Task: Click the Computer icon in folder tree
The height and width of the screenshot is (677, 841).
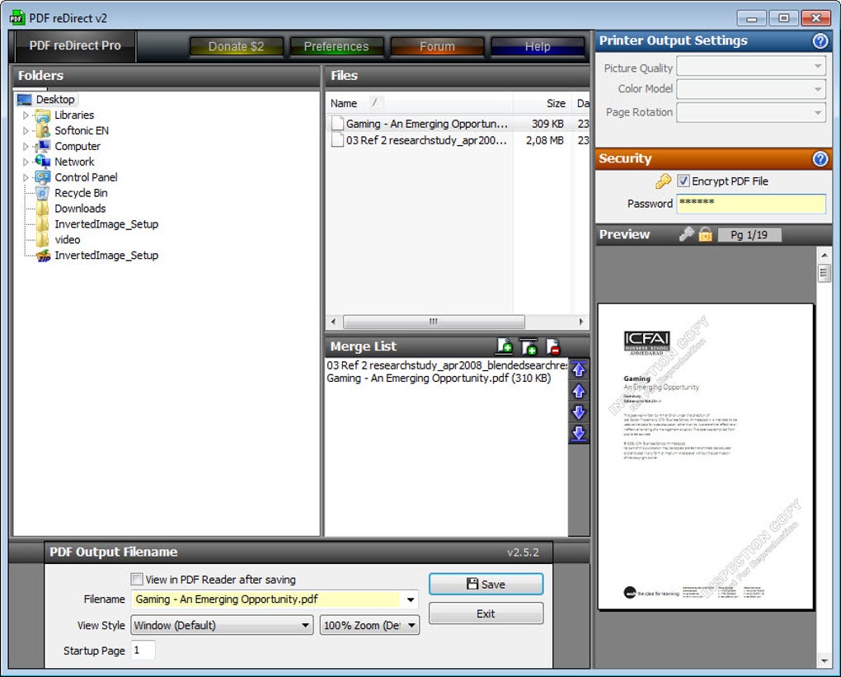Action: [42, 147]
